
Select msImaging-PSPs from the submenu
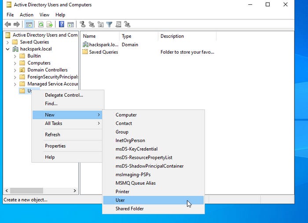[x=154, y=175]
